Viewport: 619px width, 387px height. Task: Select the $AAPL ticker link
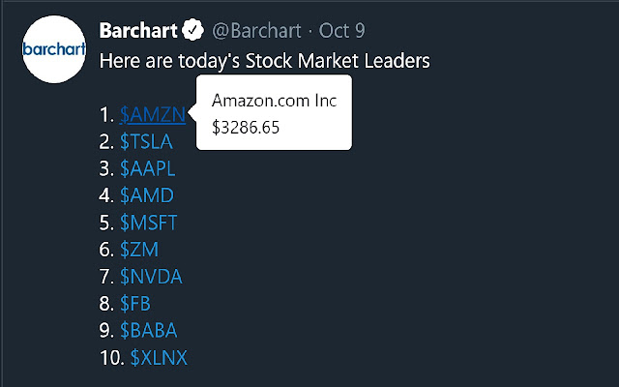149,169
